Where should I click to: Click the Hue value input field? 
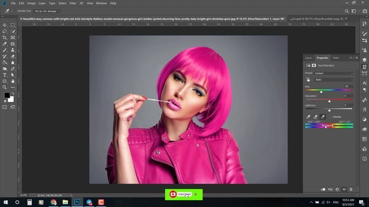(x=348, y=87)
